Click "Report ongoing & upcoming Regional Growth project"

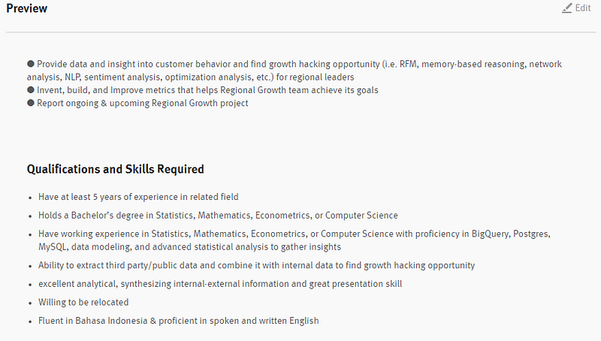point(143,104)
